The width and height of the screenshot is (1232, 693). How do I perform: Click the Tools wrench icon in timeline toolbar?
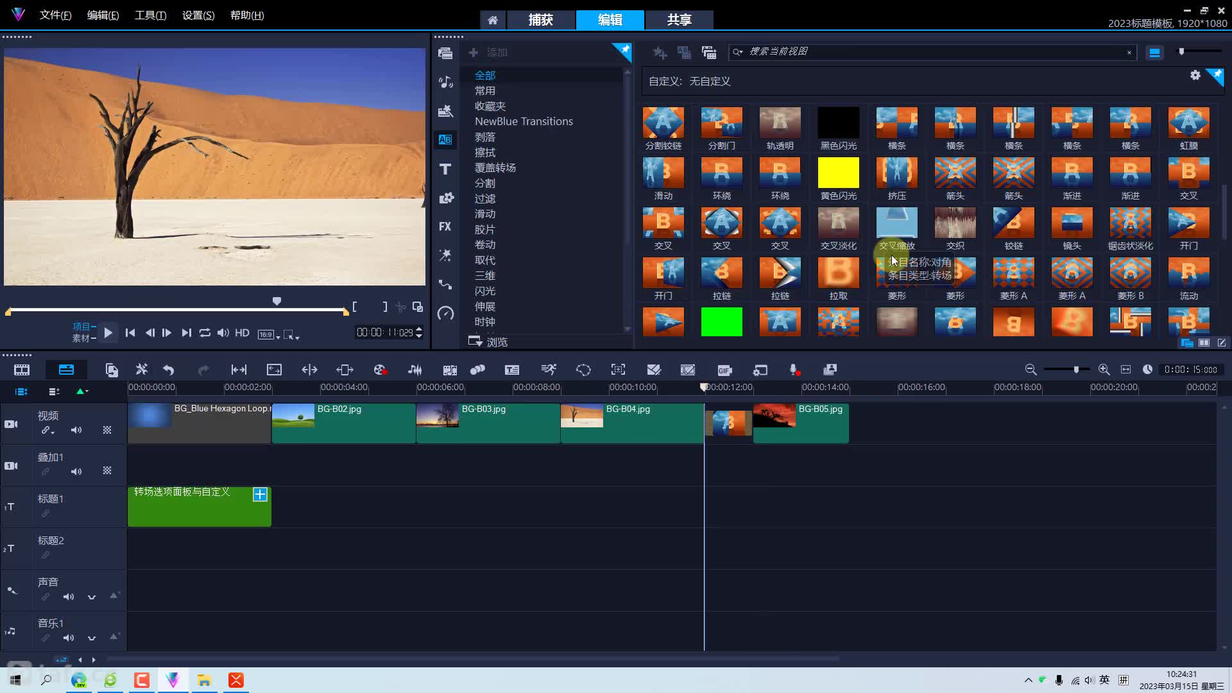(142, 370)
